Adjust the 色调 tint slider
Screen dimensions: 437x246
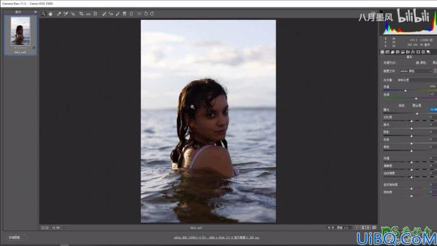coord(416,98)
